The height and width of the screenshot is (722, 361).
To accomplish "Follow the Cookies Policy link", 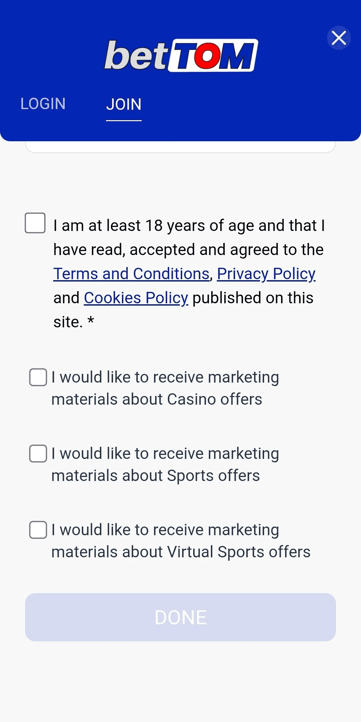I will 136,298.
